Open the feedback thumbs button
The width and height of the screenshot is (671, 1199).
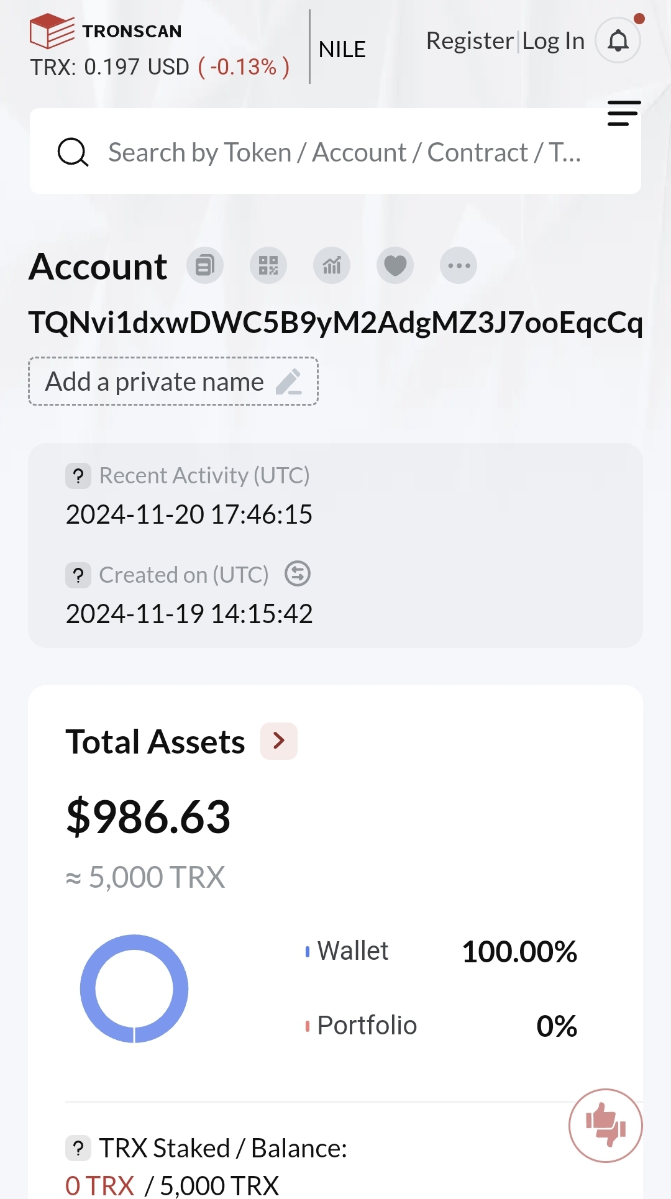(x=606, y=1125)
